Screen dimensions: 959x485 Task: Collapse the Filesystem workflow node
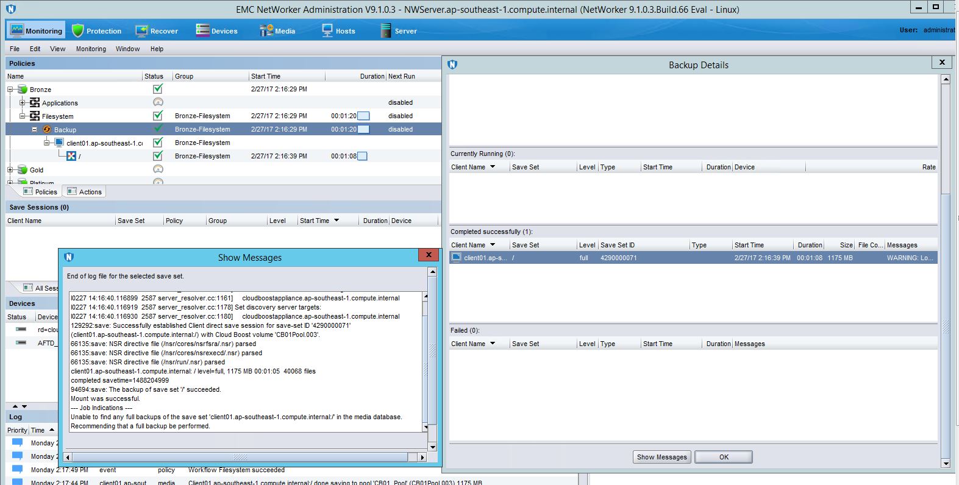(23, 116)
